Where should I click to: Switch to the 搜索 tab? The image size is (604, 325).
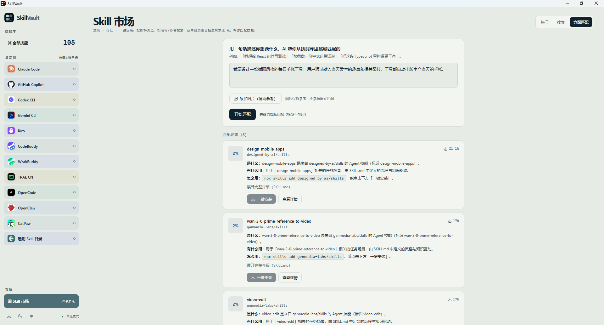pos(561,22)
